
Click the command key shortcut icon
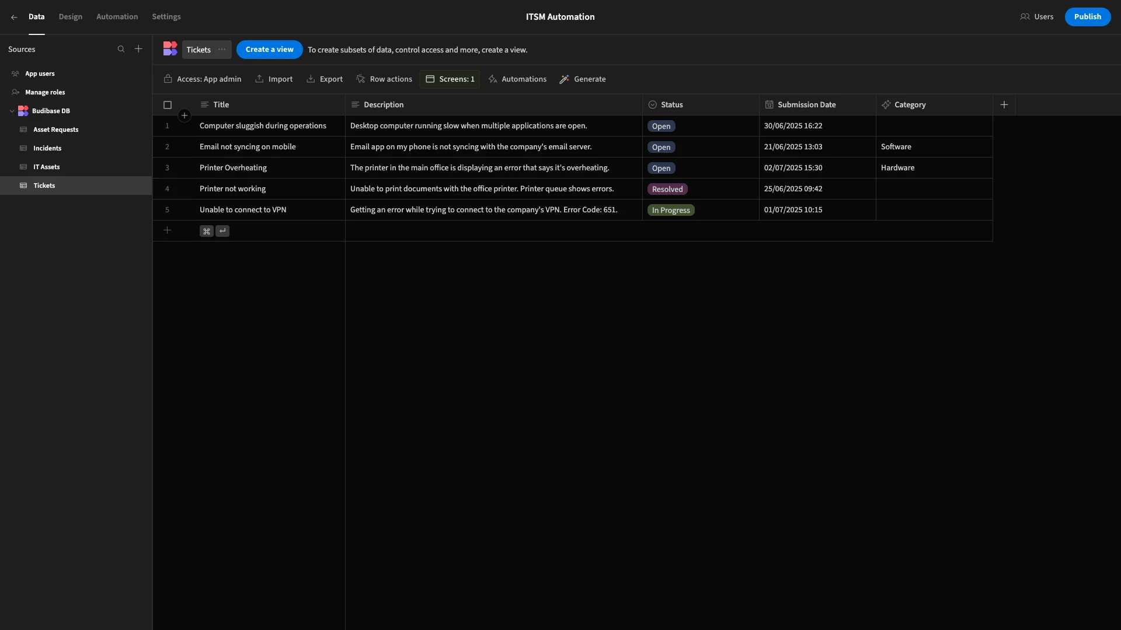coord(206,232)
